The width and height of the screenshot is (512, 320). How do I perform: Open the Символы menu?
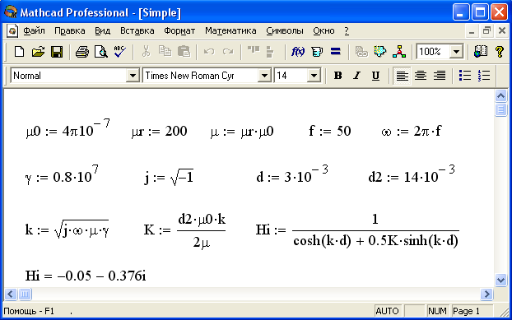285,31
